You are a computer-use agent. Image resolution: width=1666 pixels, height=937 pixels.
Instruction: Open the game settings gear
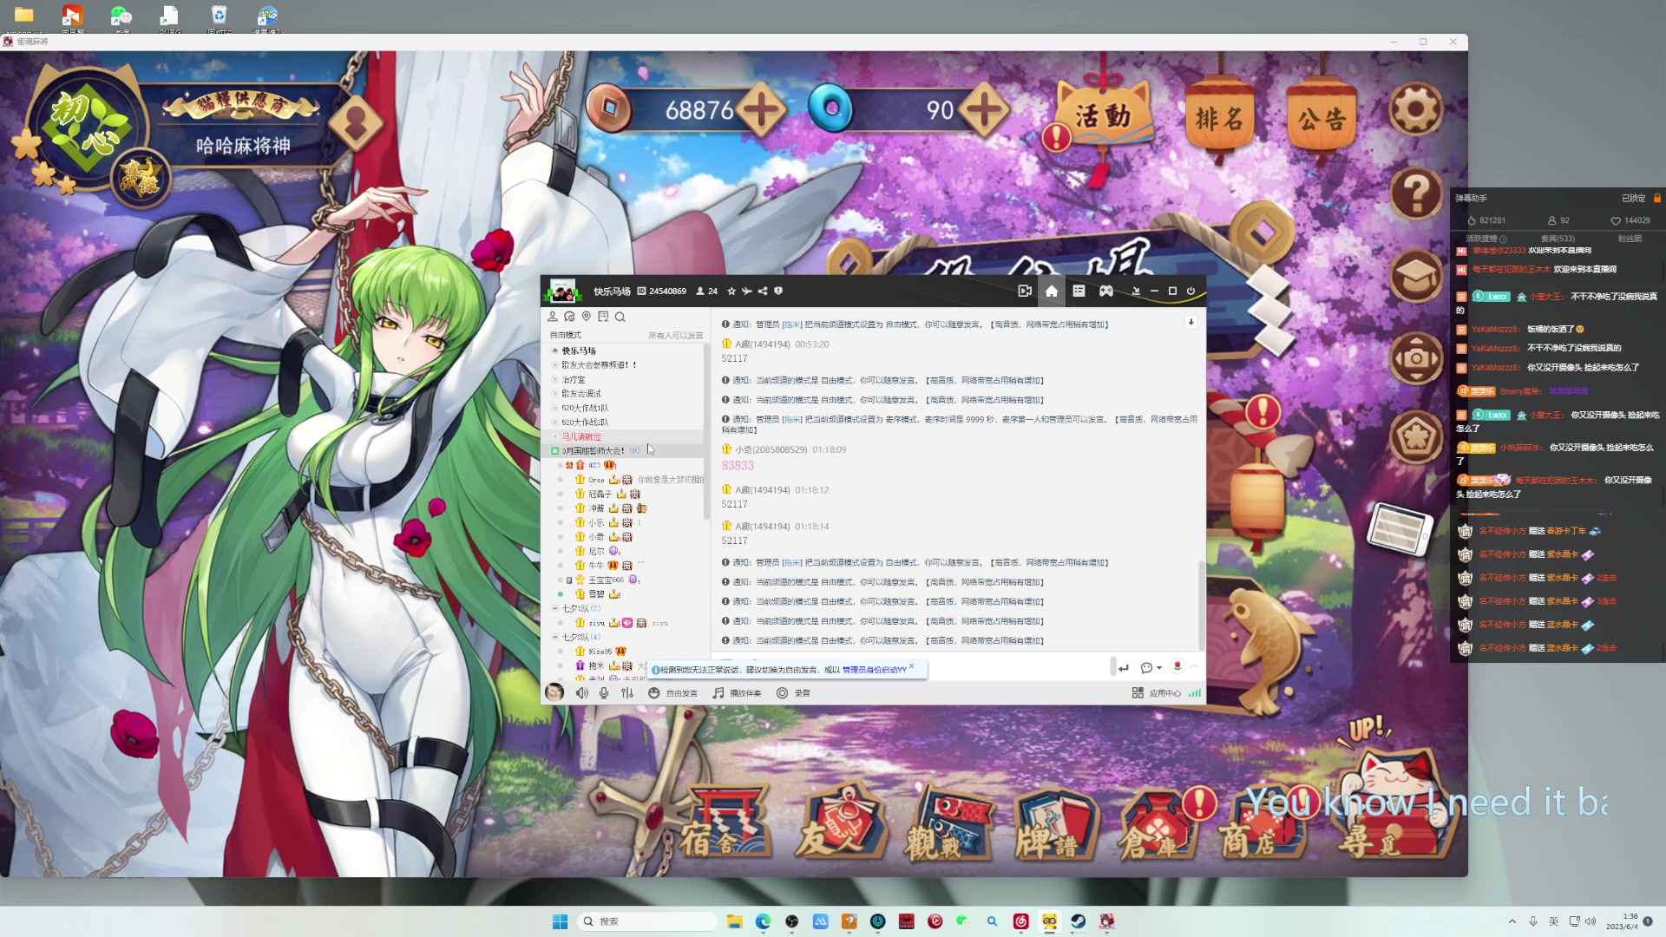coord(1415,110)
